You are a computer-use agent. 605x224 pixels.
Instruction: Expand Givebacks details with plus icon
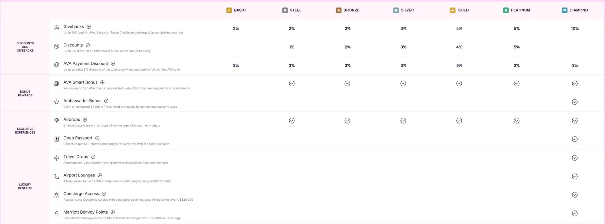[89, 27]
